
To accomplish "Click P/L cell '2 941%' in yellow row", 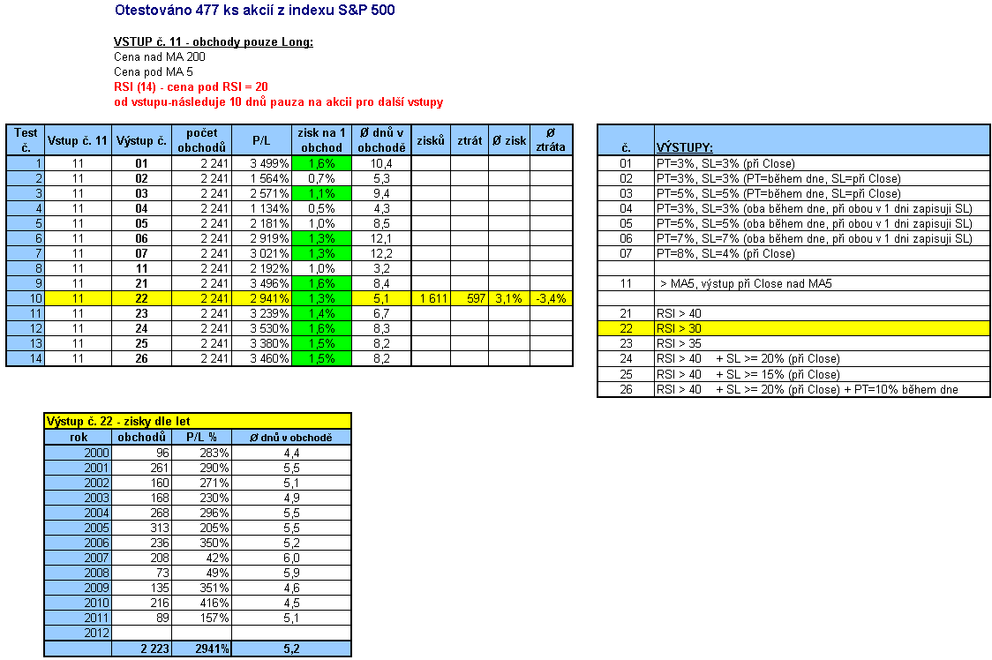I will [261, 299].
